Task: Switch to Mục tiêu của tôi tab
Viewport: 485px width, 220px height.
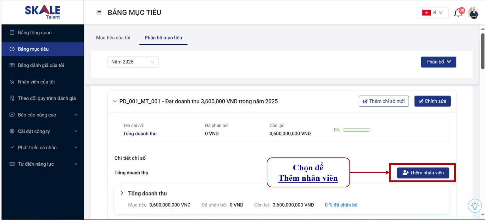Action: pyautogui.click(x=113, y=38)
